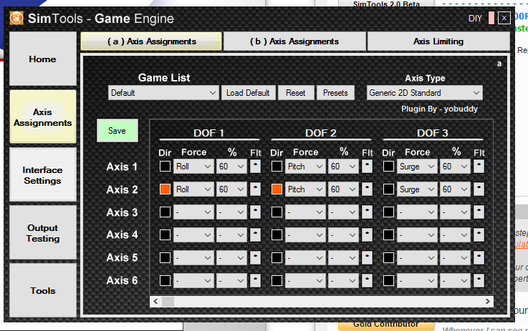This screenshot has height=331, width=528.
Task: Switch to (b) Axis Assignments tab
Action: click(294, 41)
